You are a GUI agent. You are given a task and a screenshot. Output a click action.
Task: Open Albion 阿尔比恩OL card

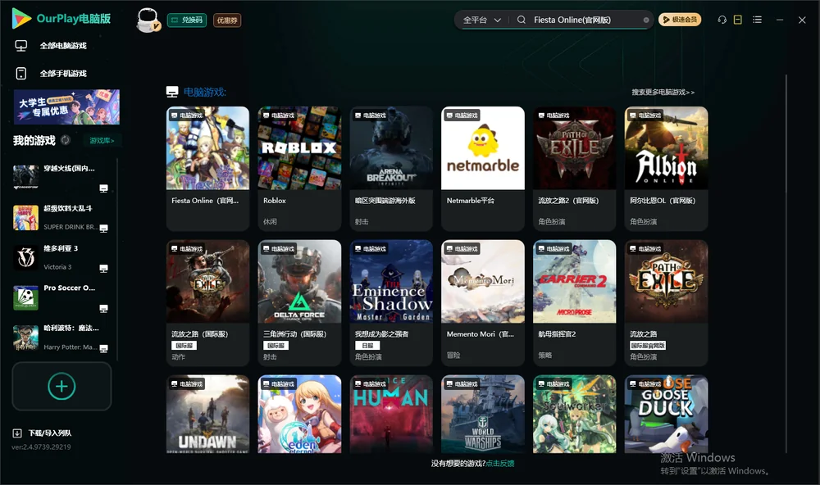click(x=666, y=168)
